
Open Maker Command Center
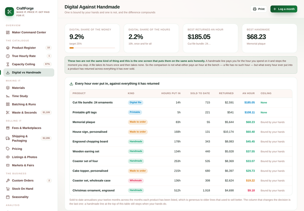pyautogui.click(x=29, y=32)
